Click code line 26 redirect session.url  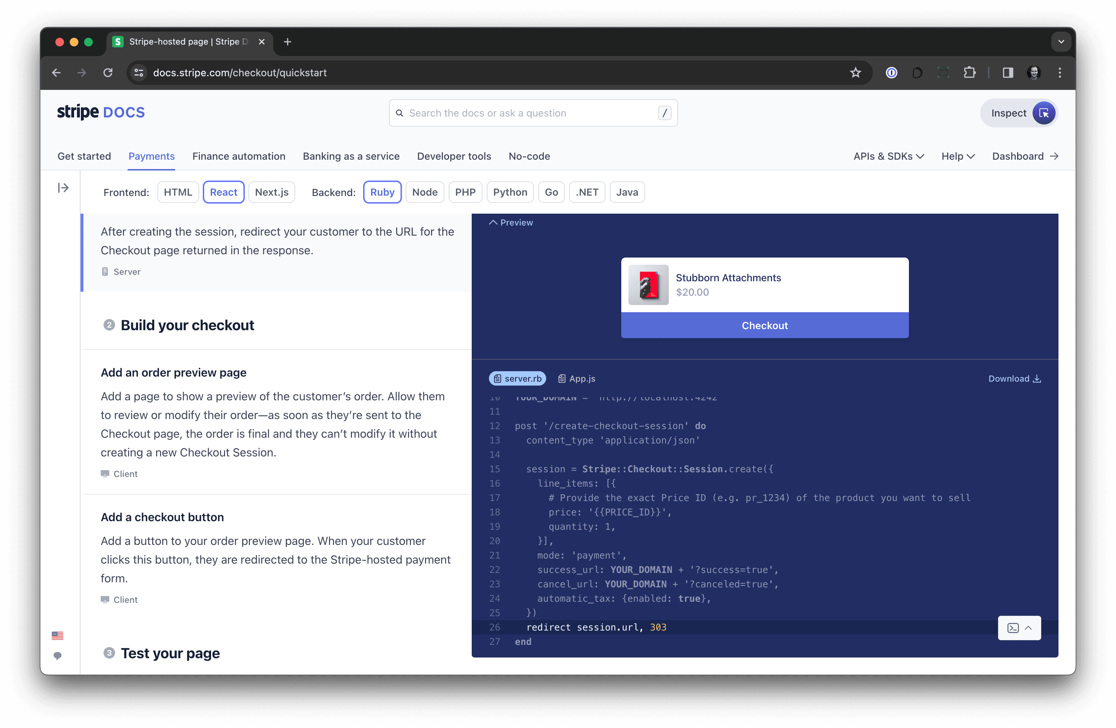(765, 628)
